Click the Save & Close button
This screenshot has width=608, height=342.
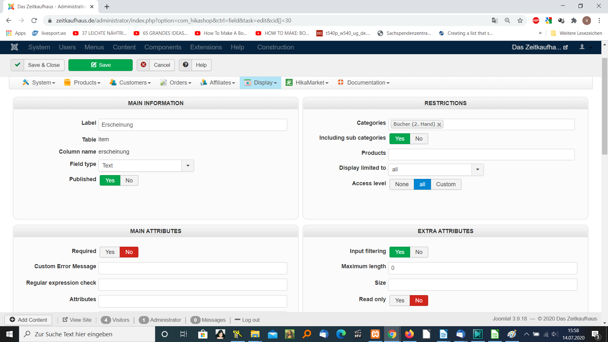[38, 65]
